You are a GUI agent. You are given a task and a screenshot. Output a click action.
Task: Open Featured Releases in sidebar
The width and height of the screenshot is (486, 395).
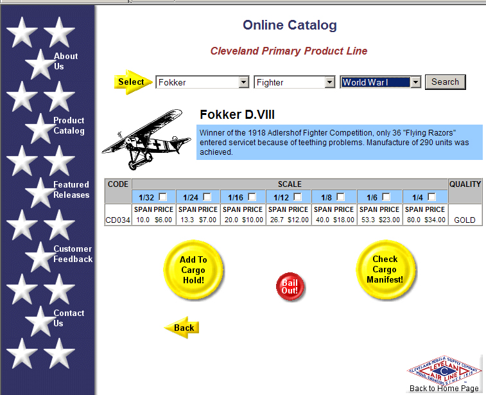[x=71, y=189]
